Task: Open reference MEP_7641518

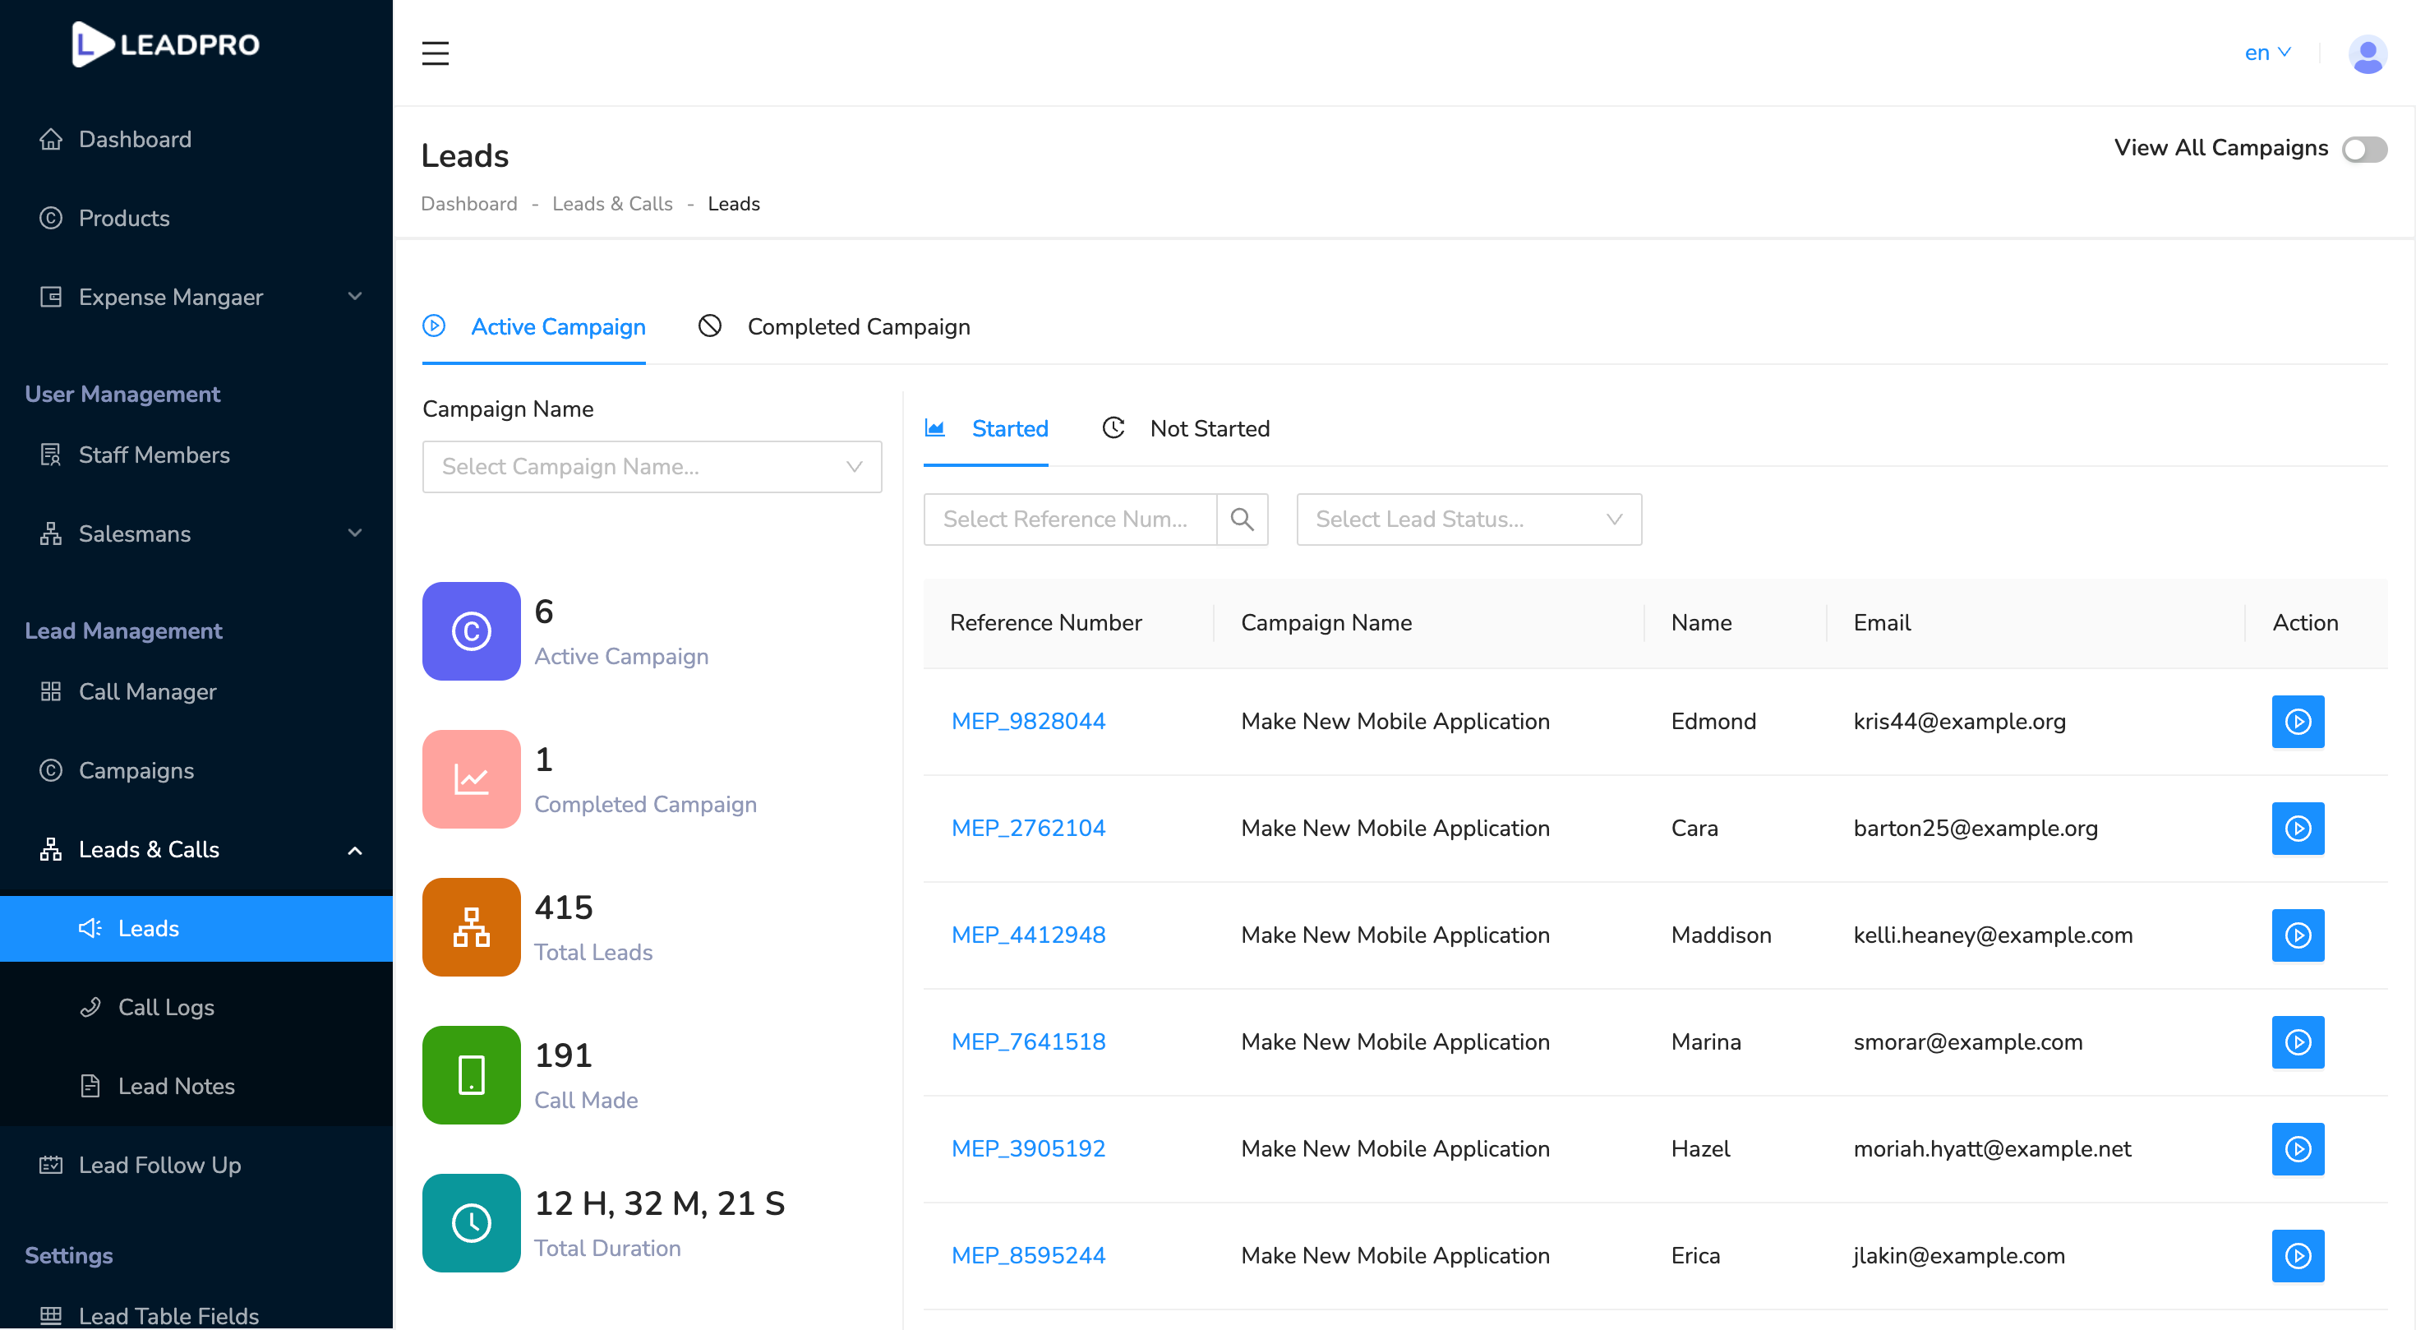Action: pos(1028,1042)
